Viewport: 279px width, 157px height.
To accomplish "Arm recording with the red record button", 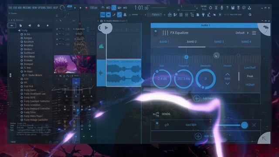I will pos(86,8).
